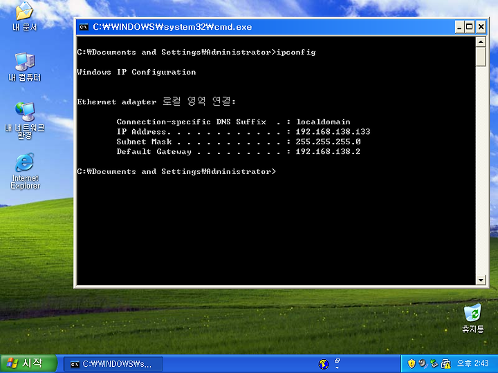Click the localdomain DNS suffix value
The image size is (498, 373).
(x=323, y=122)
